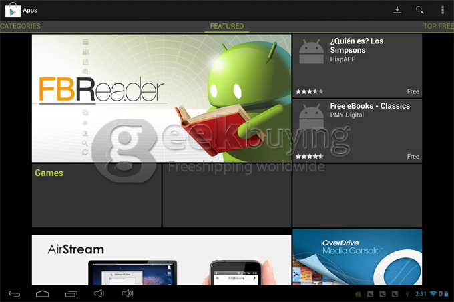Image resolution: width=454 pixels, height=302 pixels.
Task: Open the AirStream promo banner
Action: [x=162, y=260]
